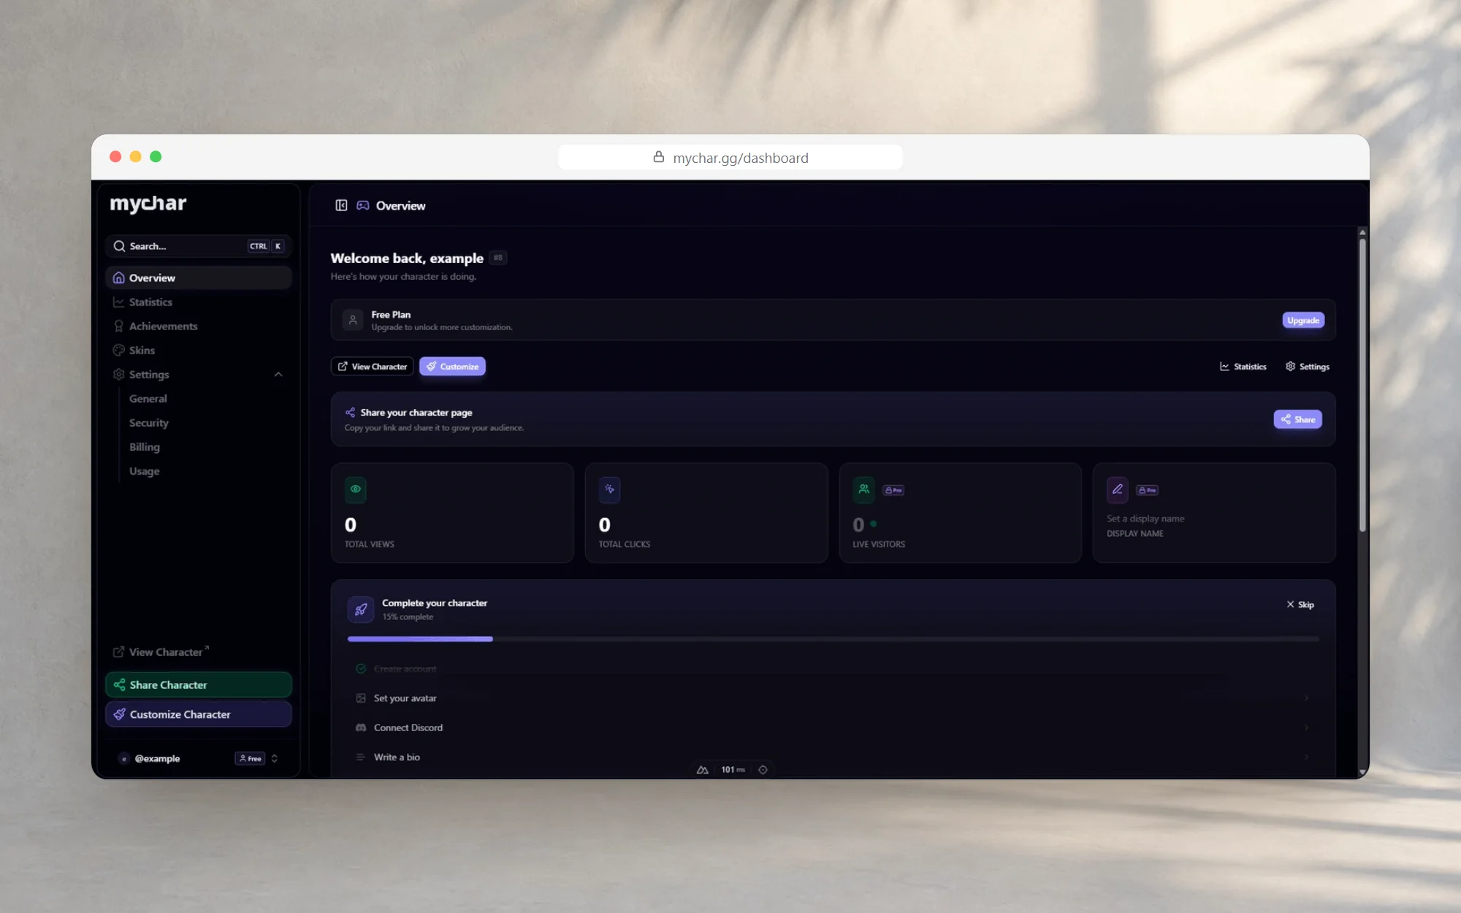Click the pencil icon on Display Name card
The width and height of the screenshot is (1461, 913).
[1118, 489]
